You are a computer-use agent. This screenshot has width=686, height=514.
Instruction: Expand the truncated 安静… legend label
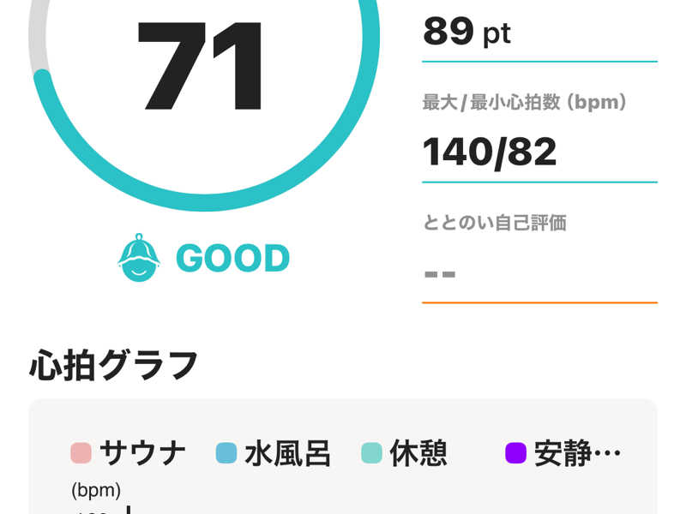click(x=577, y=453)
